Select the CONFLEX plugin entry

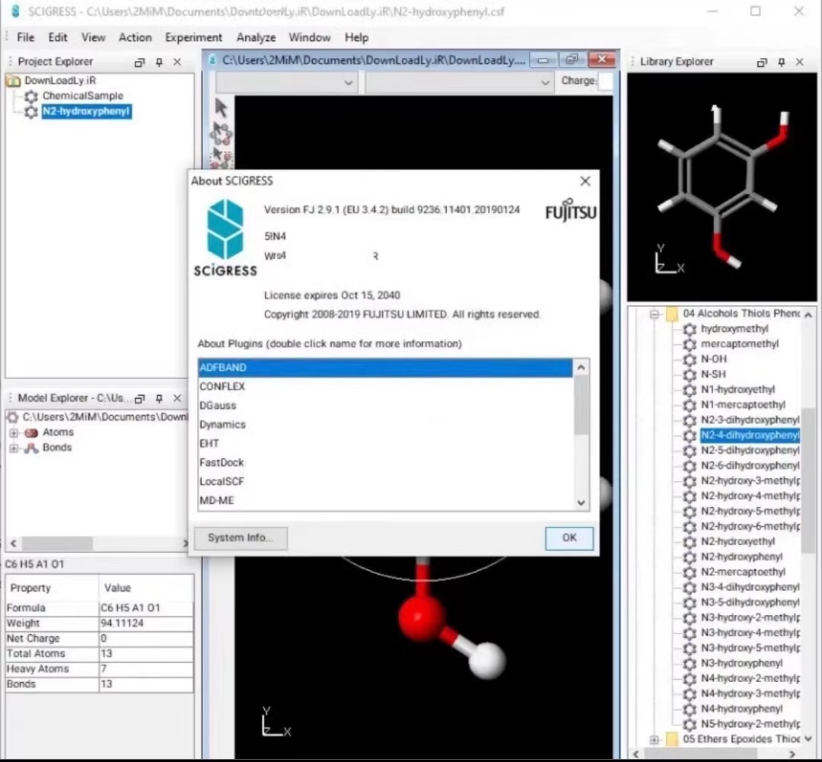pos(385,387)
